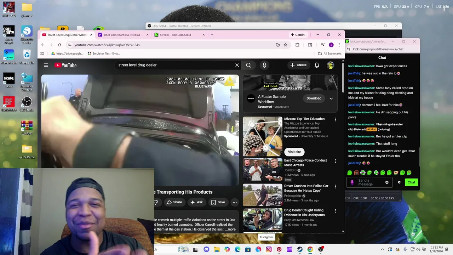Show hidden system tray icons
Image resolution: width=453 pixels, height=255 pixels.
coord(382,250)
